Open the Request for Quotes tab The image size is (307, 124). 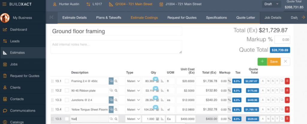182,18
